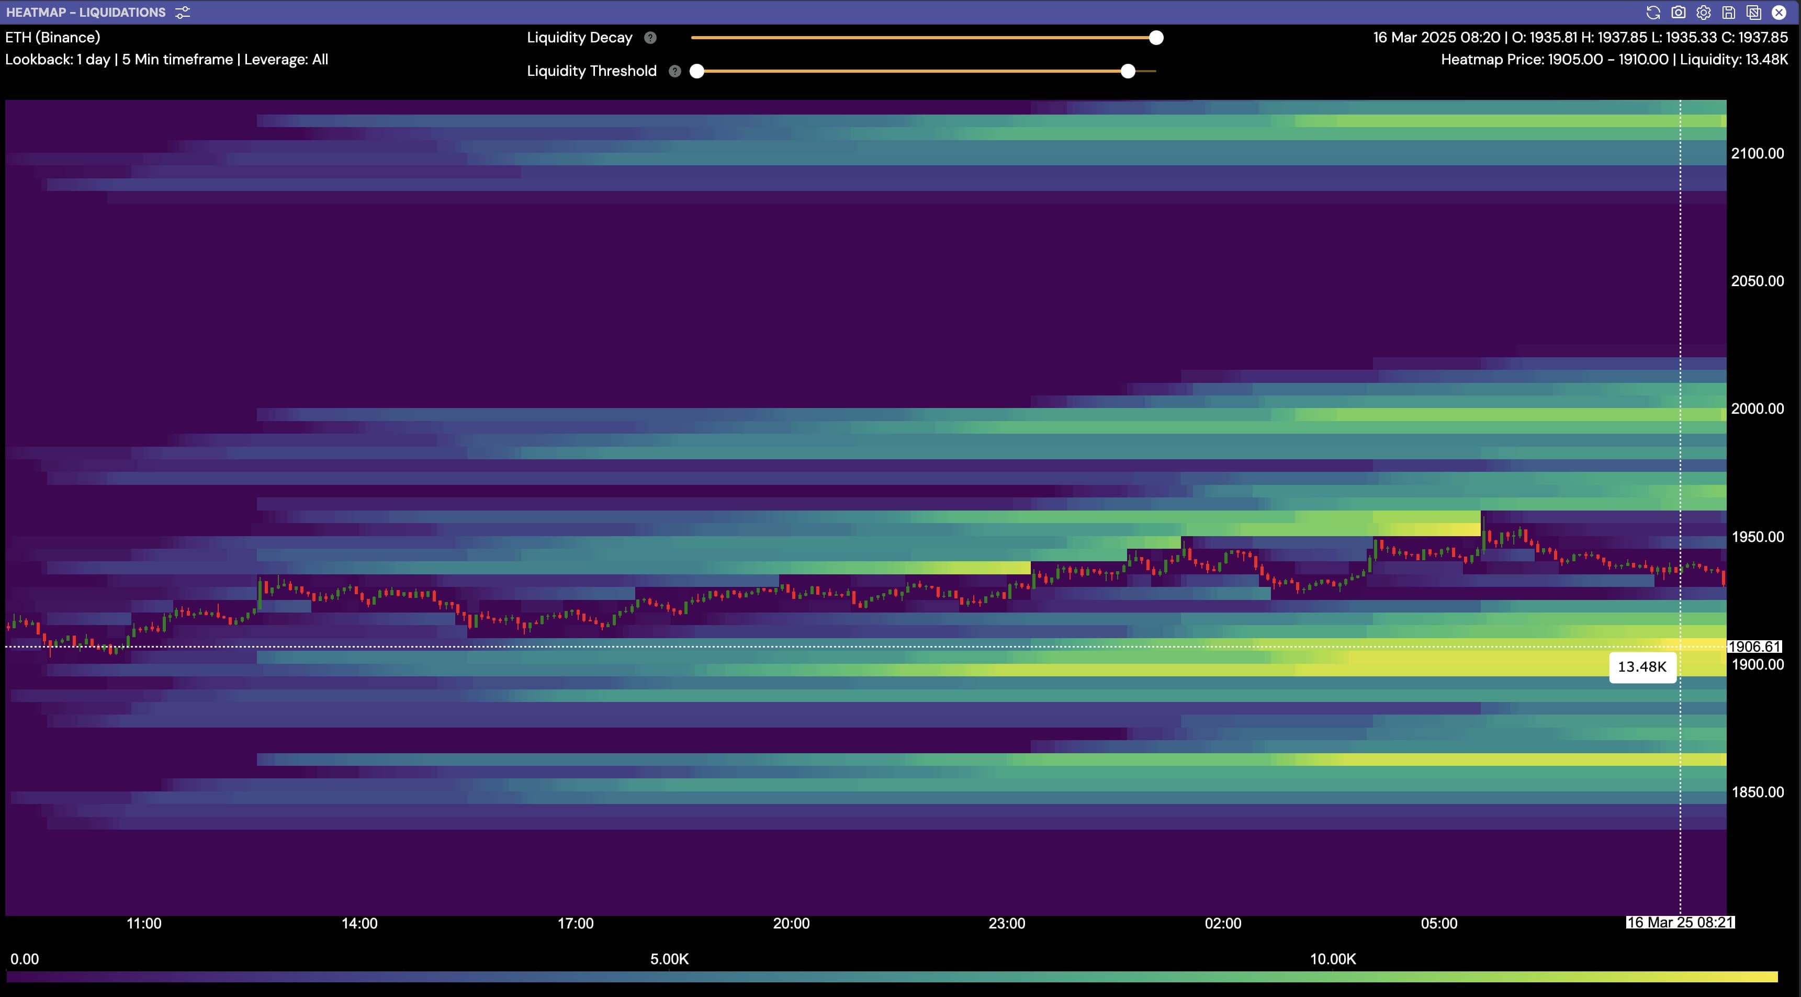Click the Lookback and timeframe info text
1801x997 pixels.
coord(166,60)
